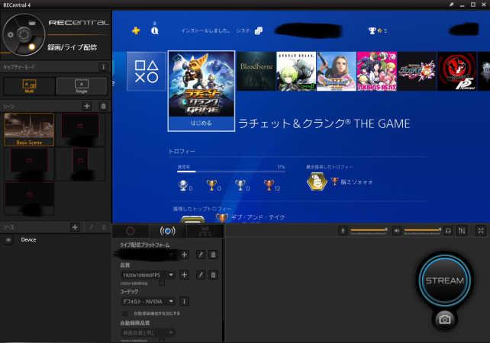Adjust the microphone volume slider
The height and width of the screenshot is (343, 490).
pyautogui.click(x=369, y=230)
